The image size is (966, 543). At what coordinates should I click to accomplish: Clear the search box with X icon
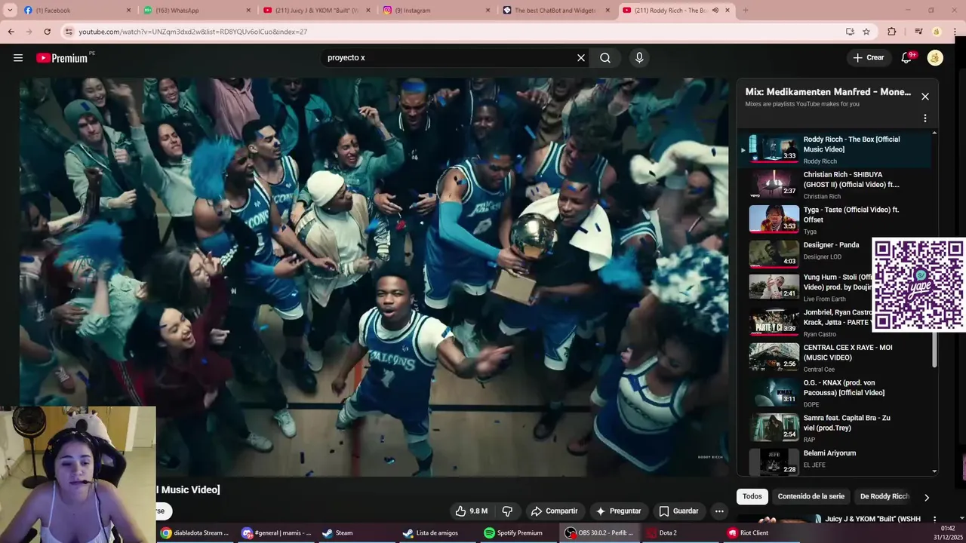[x=581, y=58]
